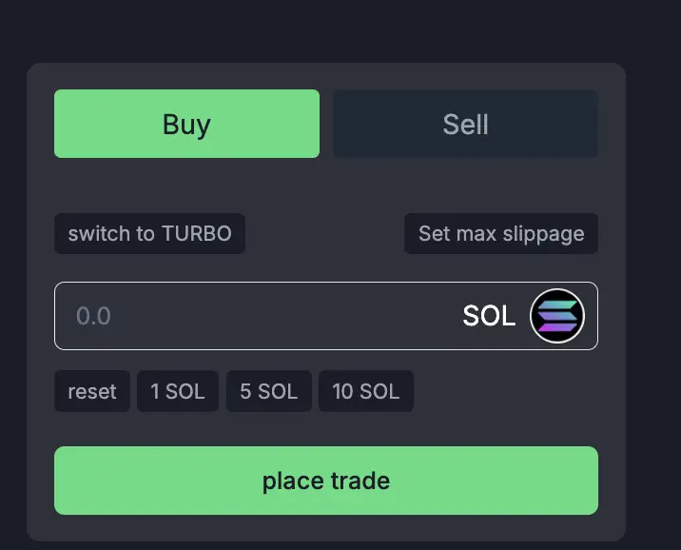This screenshot has height=550, width=681.
Task: Tap the round SOL token badge
Action: (x=557, y=316)
